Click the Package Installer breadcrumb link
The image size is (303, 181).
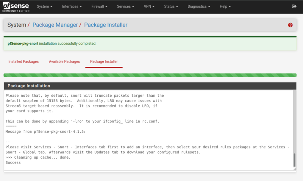pos(106,25)
